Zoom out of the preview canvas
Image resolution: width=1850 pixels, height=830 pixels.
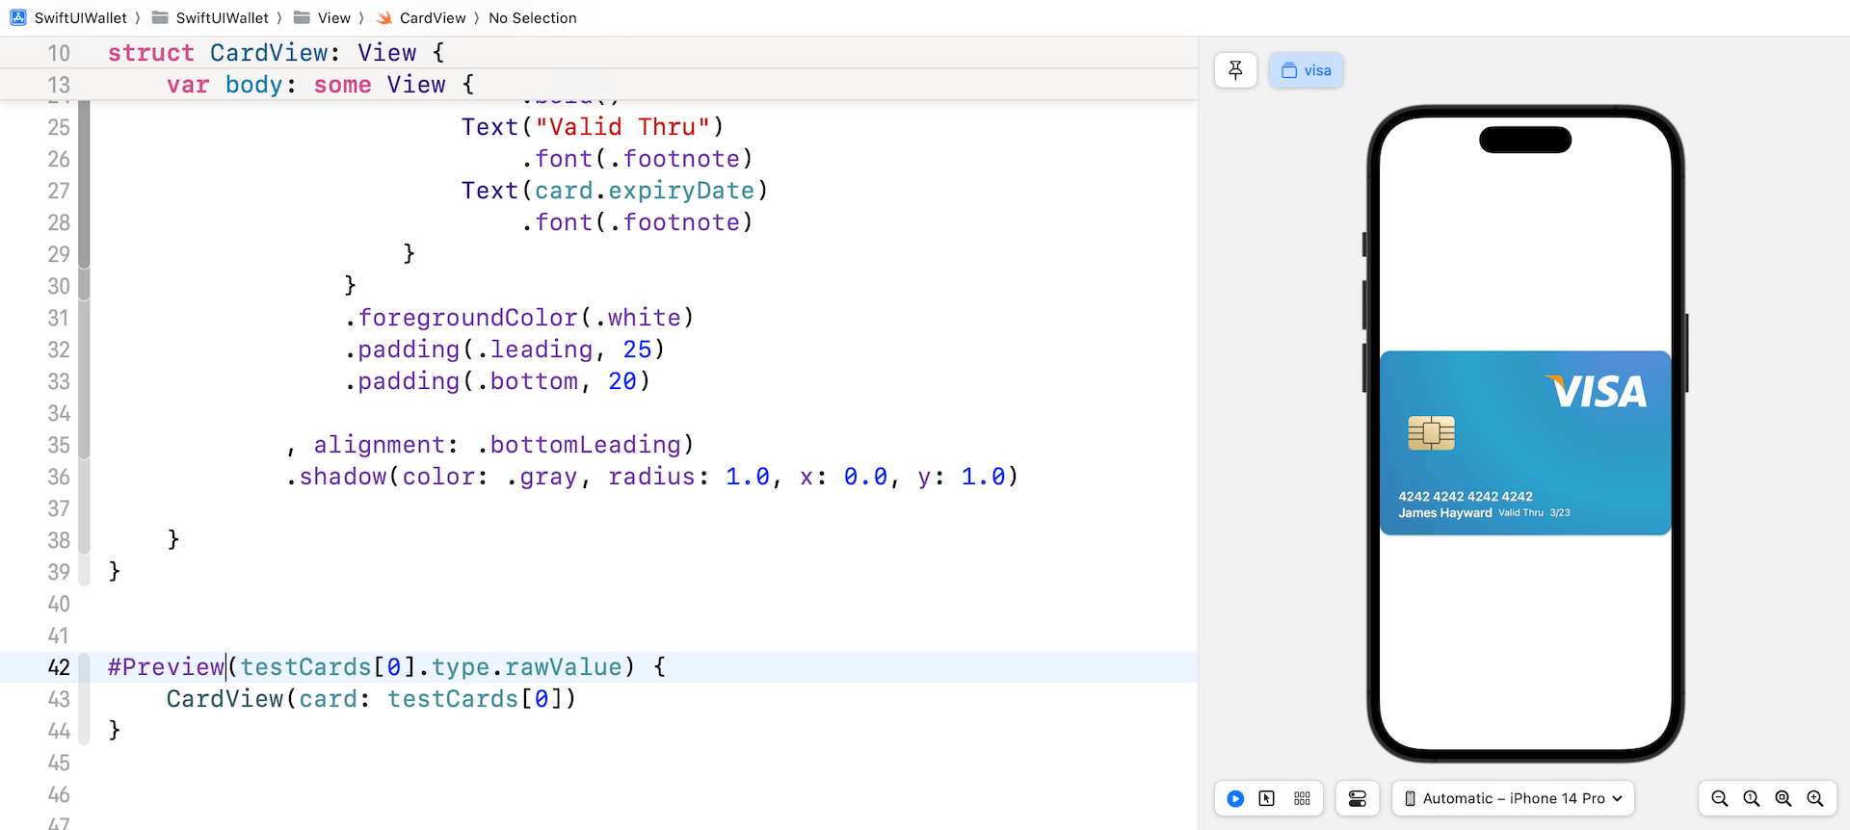click(1719, 798)
